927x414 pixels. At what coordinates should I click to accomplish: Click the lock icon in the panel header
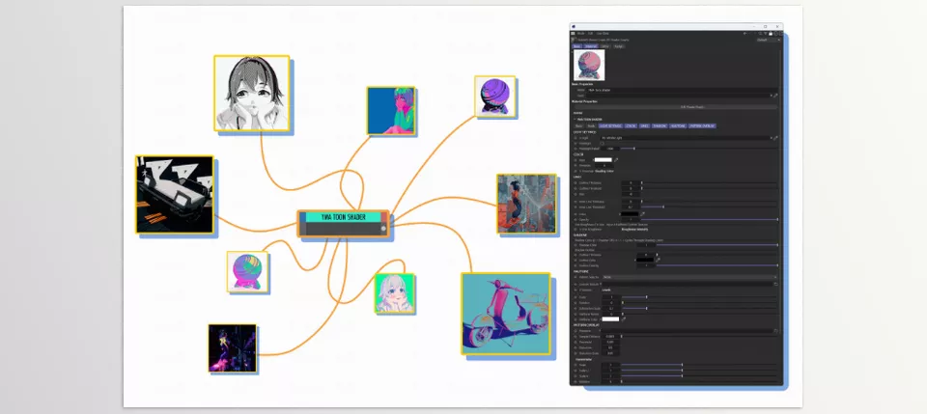coord(771,34)
